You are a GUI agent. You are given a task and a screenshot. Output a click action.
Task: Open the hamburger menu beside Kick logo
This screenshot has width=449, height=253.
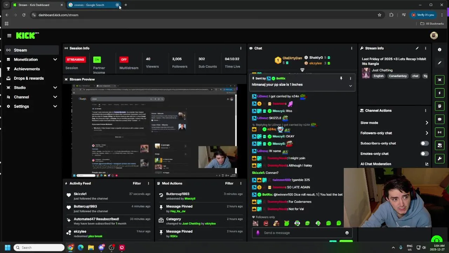click(9, 35)
